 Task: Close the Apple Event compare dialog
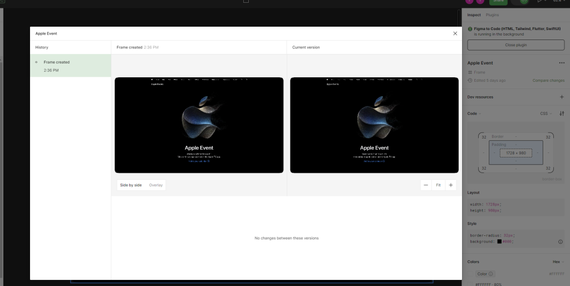tap(455, 33)
